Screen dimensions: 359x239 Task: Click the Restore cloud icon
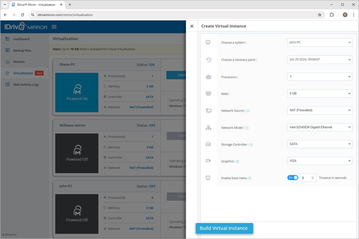[8, 62]
